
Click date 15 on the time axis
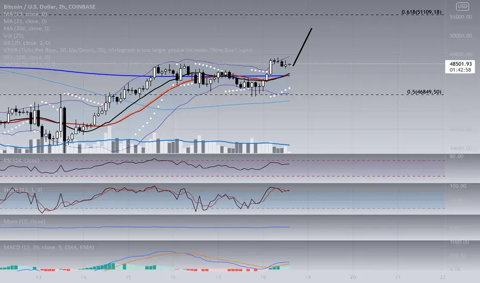pos(128,277)
